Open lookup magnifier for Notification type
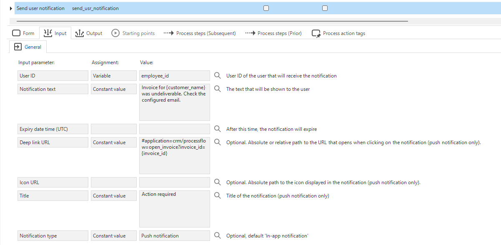 [217, 236]
